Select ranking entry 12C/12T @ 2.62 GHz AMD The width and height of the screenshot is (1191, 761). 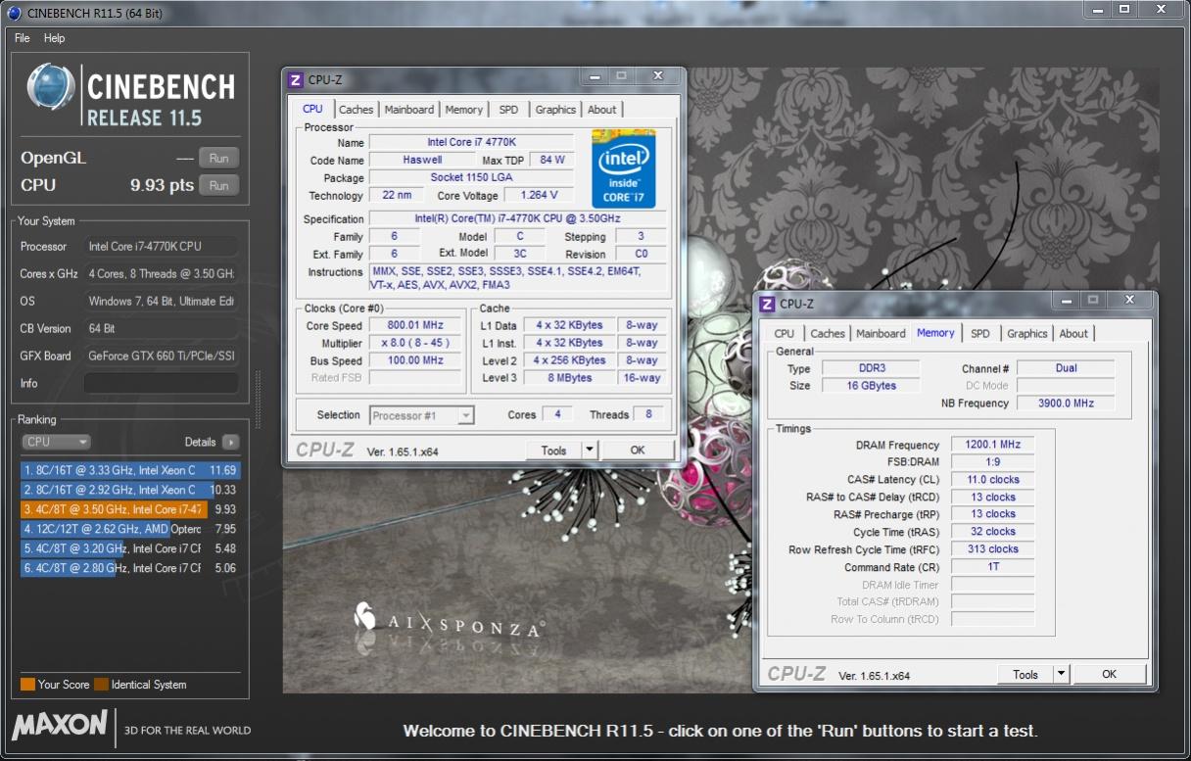(x=129, y=529)
